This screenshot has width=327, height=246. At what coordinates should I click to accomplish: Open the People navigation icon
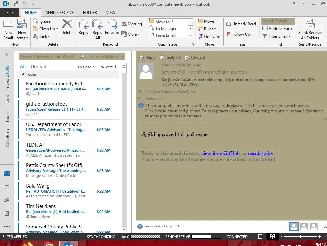coord(7,200)
